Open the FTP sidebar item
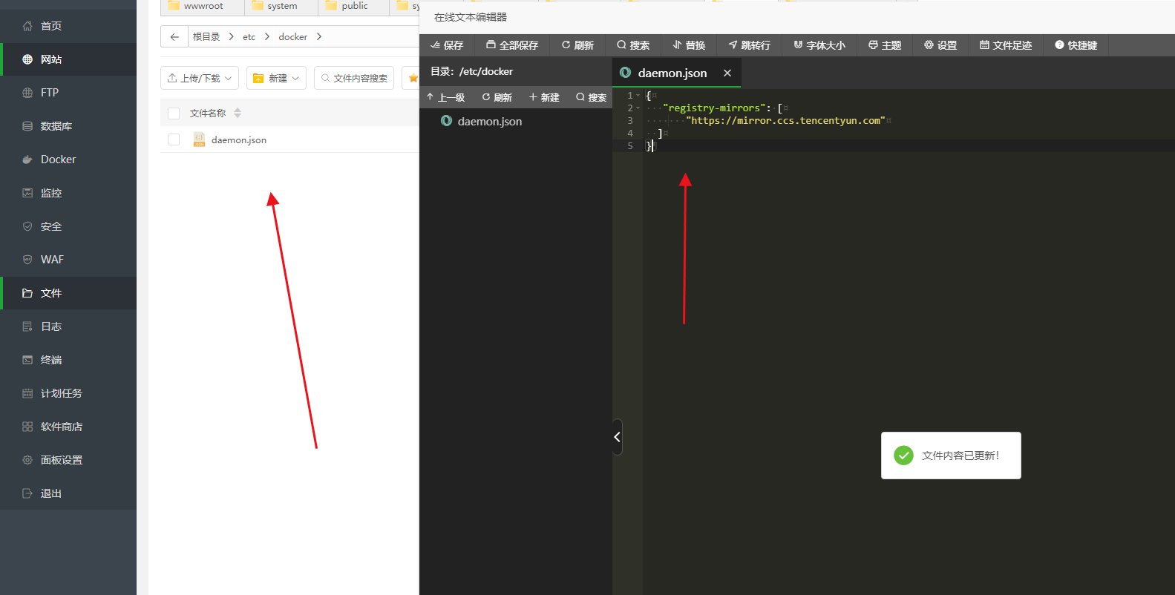 (68, 93)
